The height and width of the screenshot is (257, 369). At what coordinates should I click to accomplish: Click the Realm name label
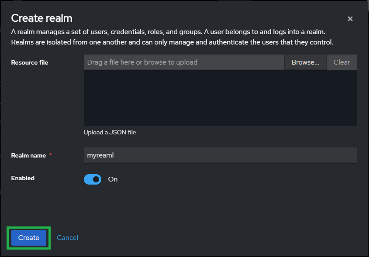[28, 155]
